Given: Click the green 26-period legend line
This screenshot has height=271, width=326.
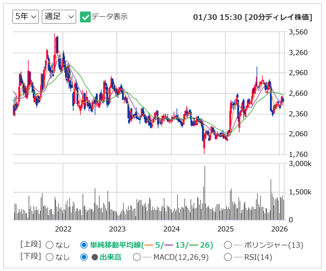Looking at the screenshot, I should [194, 245].
